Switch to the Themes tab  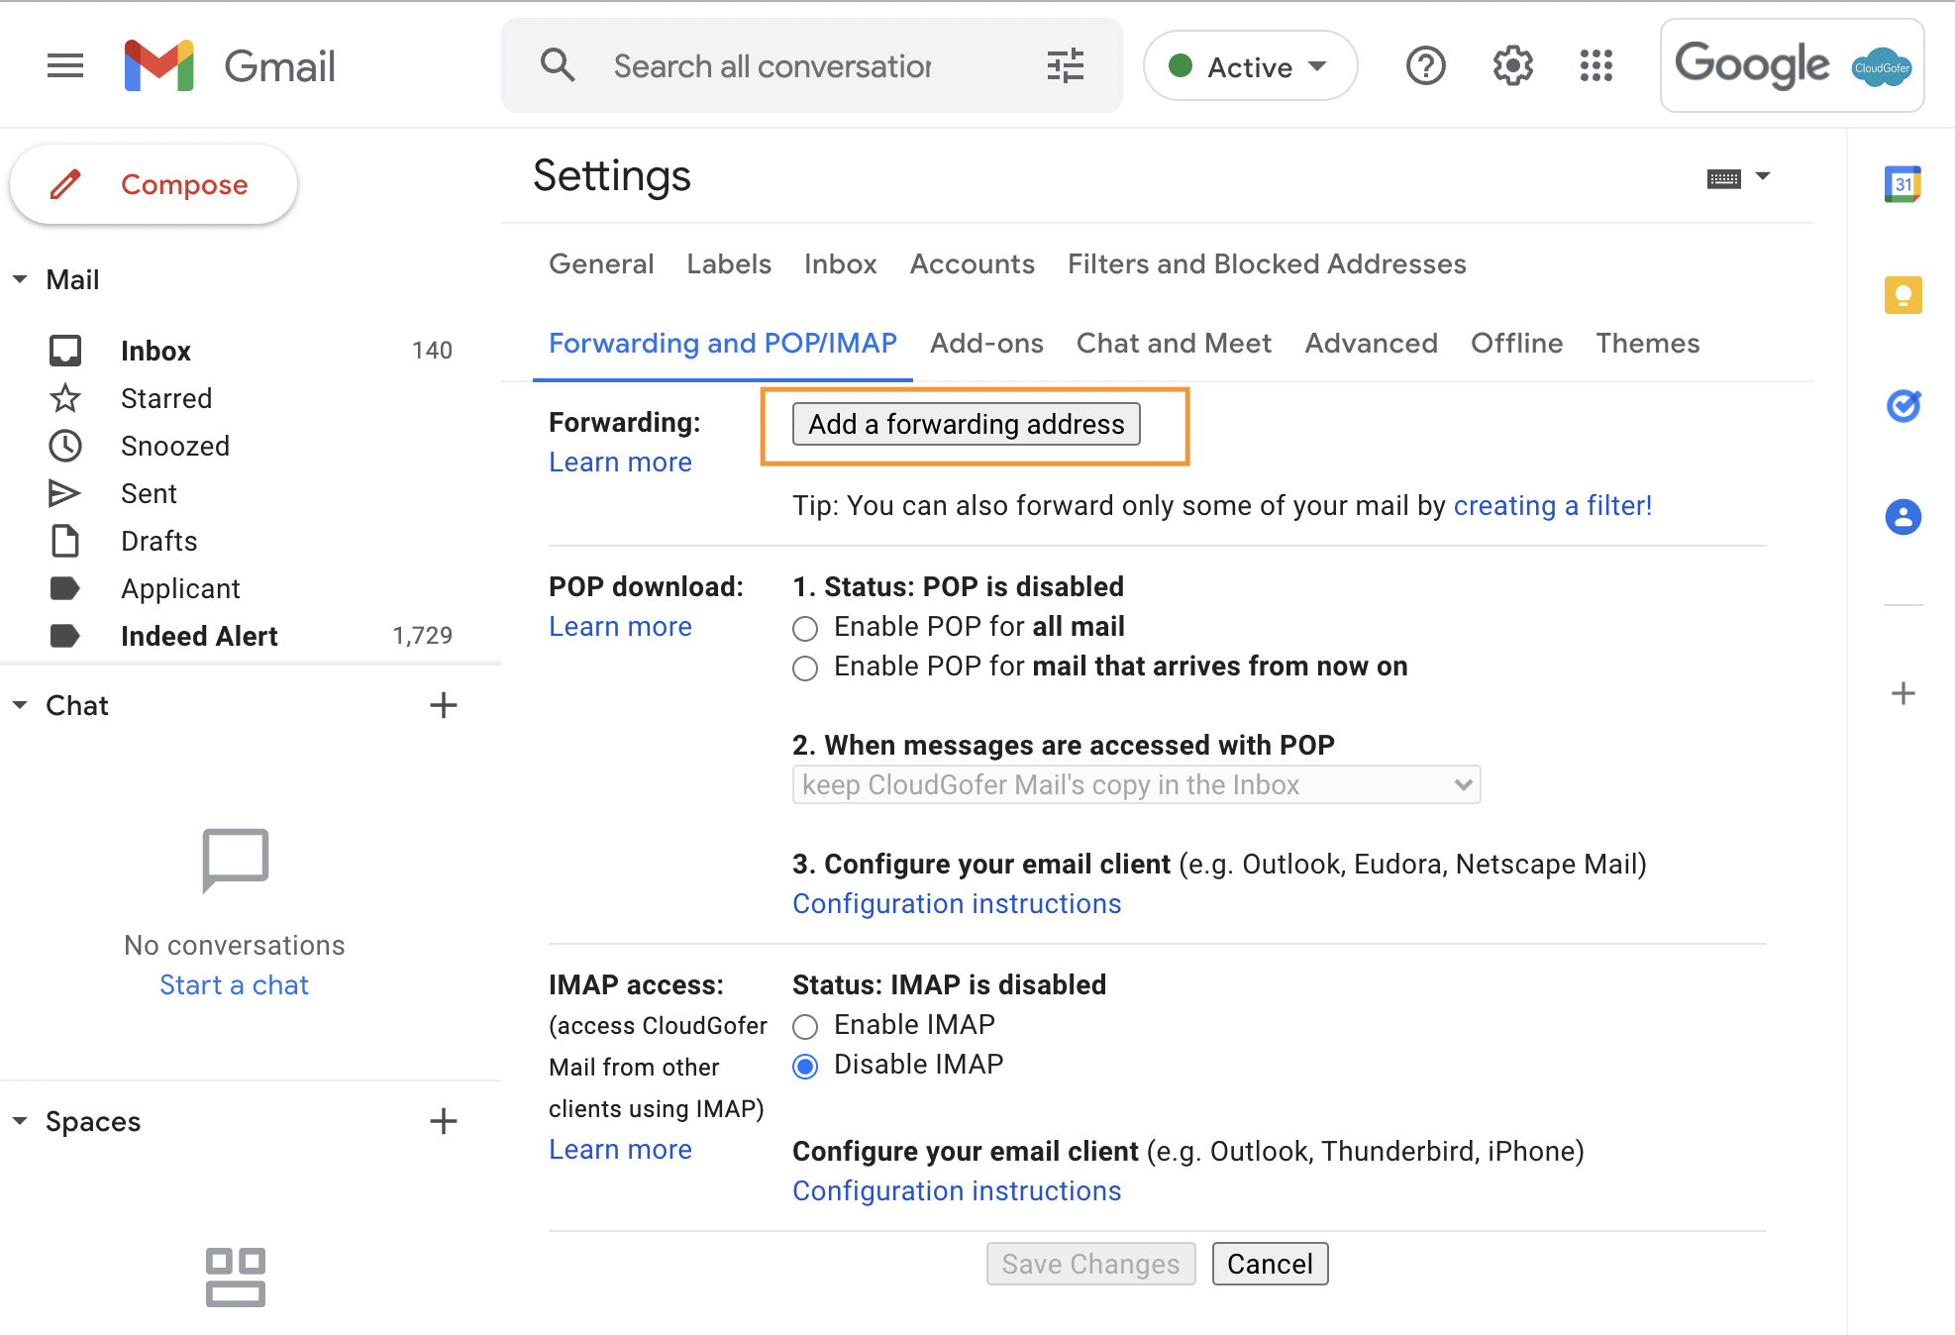pyautogui.click(x=1648, y=343)
